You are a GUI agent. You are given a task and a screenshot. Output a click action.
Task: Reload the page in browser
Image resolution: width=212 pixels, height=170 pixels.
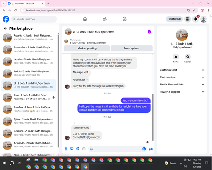[x=16, y=11]
